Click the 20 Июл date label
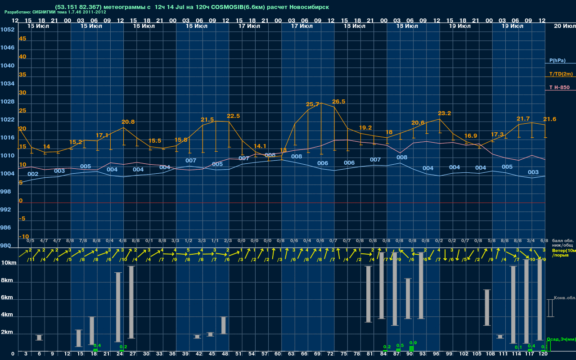This screenshot has height=360, width=576. coord(564,26)
